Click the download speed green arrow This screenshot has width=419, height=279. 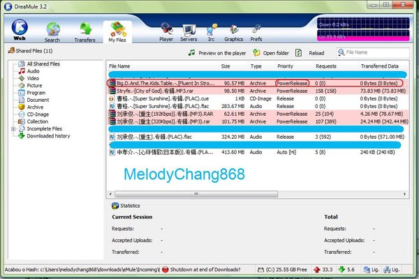tap(341, 270)
